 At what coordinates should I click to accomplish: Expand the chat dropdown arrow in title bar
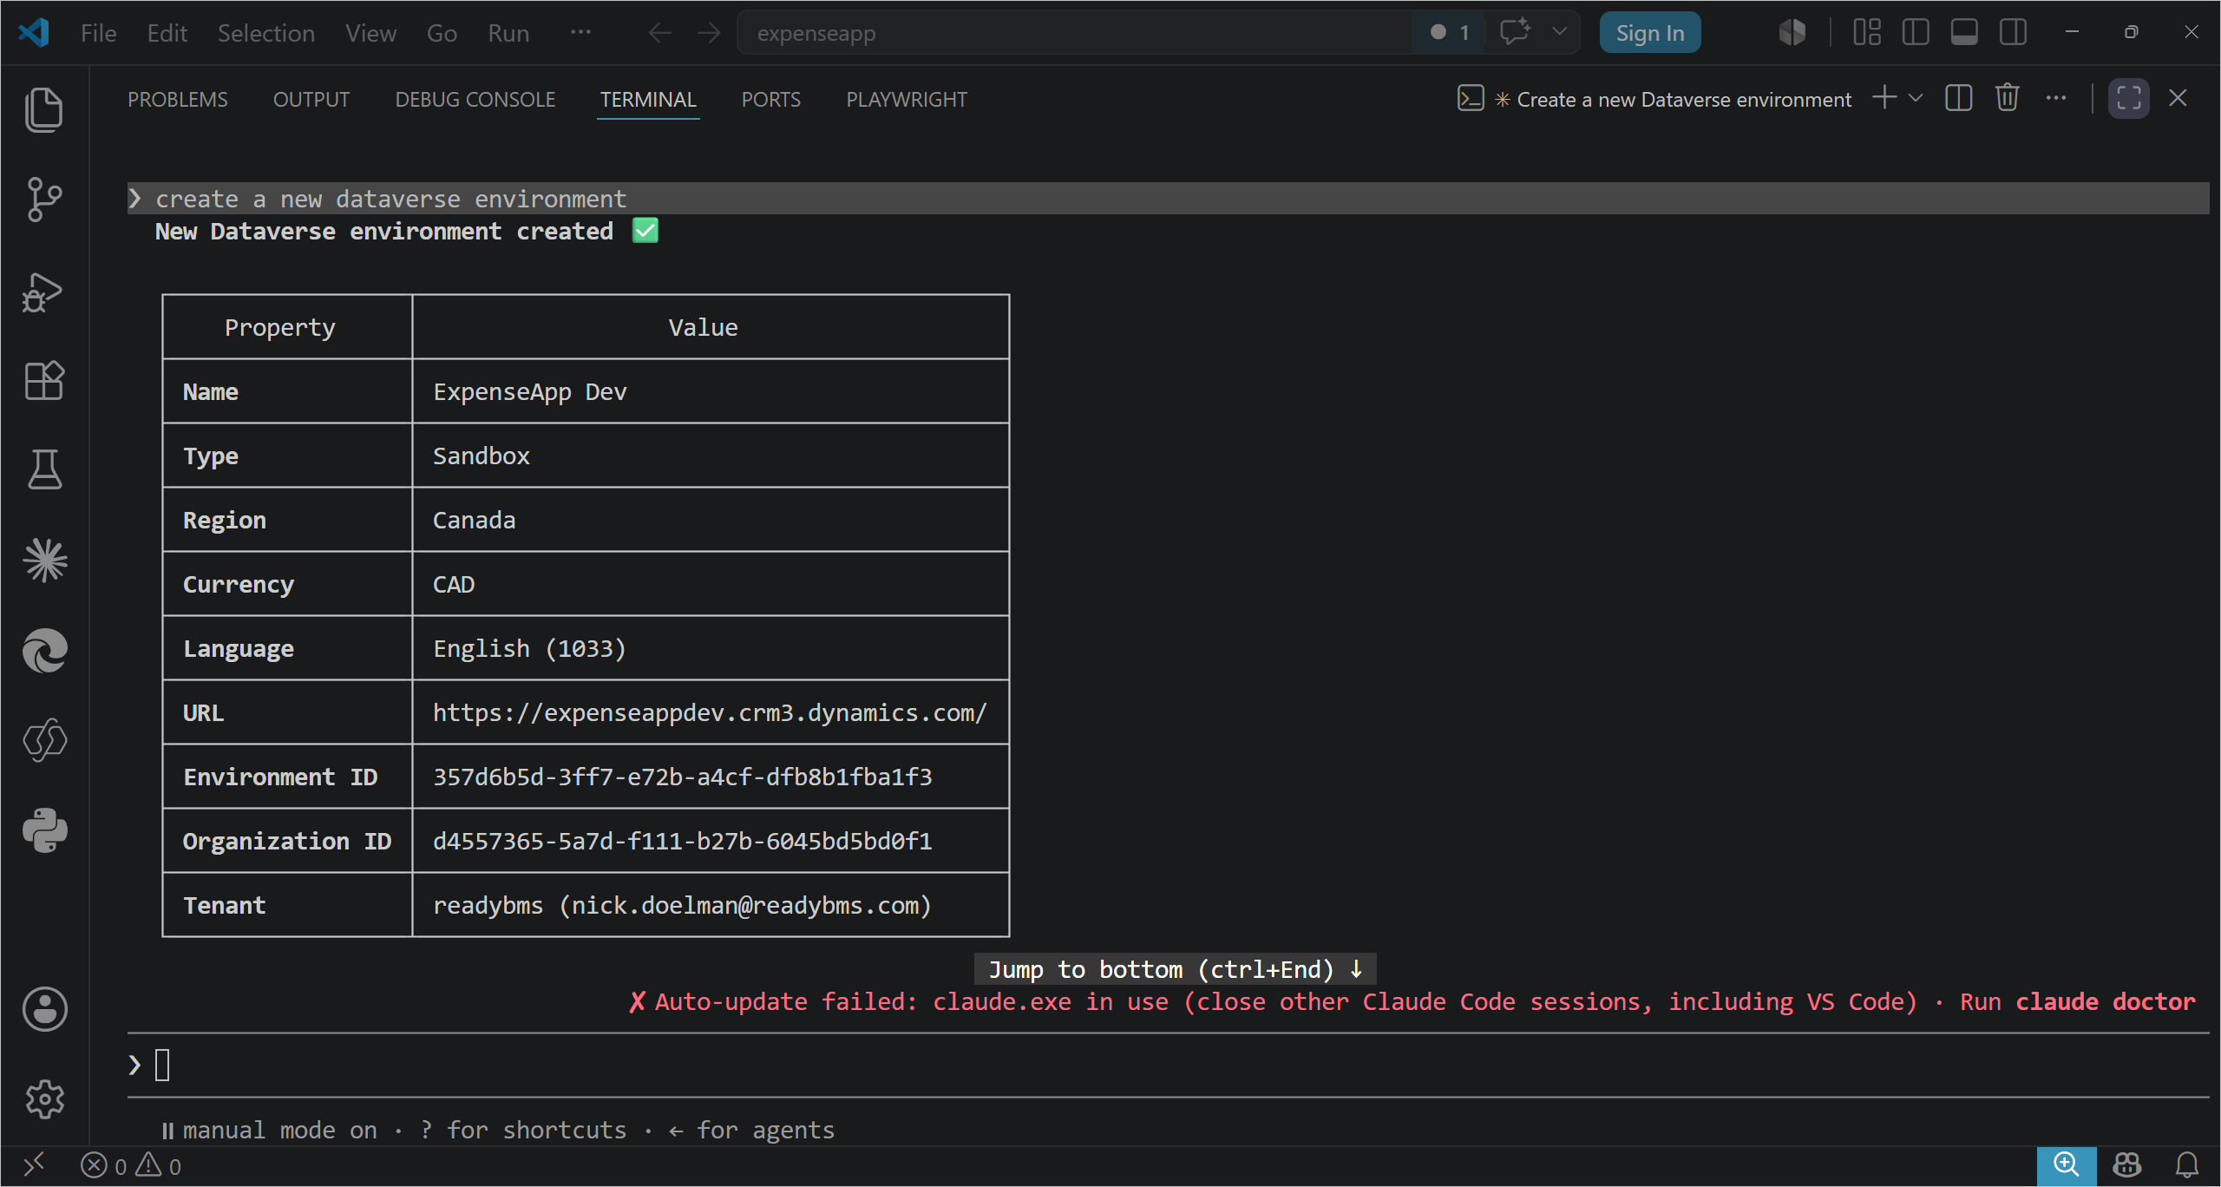coord(1559,32)
